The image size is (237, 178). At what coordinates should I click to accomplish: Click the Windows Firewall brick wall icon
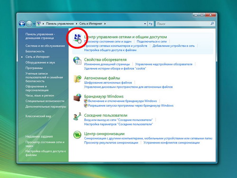(77, 97)
